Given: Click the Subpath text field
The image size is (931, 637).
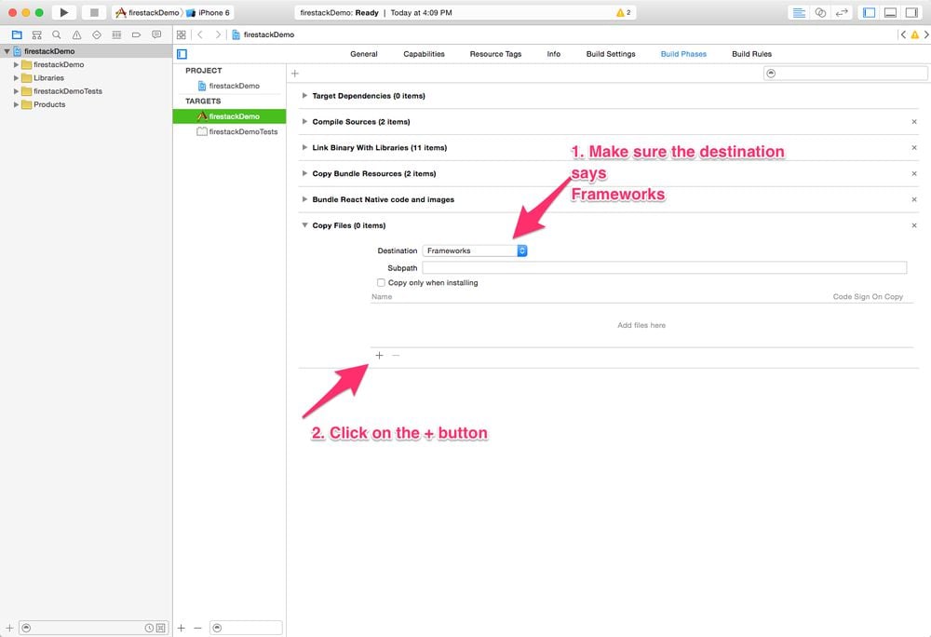Looking at the screenshot, I should point(665,268).
